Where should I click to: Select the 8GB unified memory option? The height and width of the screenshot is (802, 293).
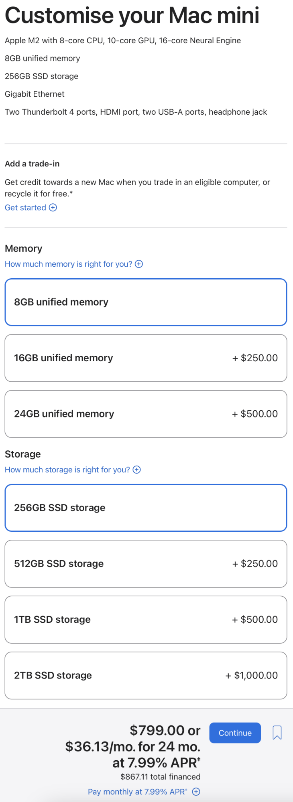click(146, 302)
